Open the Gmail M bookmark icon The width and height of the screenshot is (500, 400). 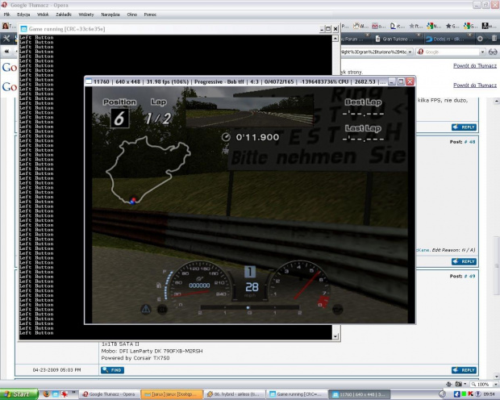(375, 26)
